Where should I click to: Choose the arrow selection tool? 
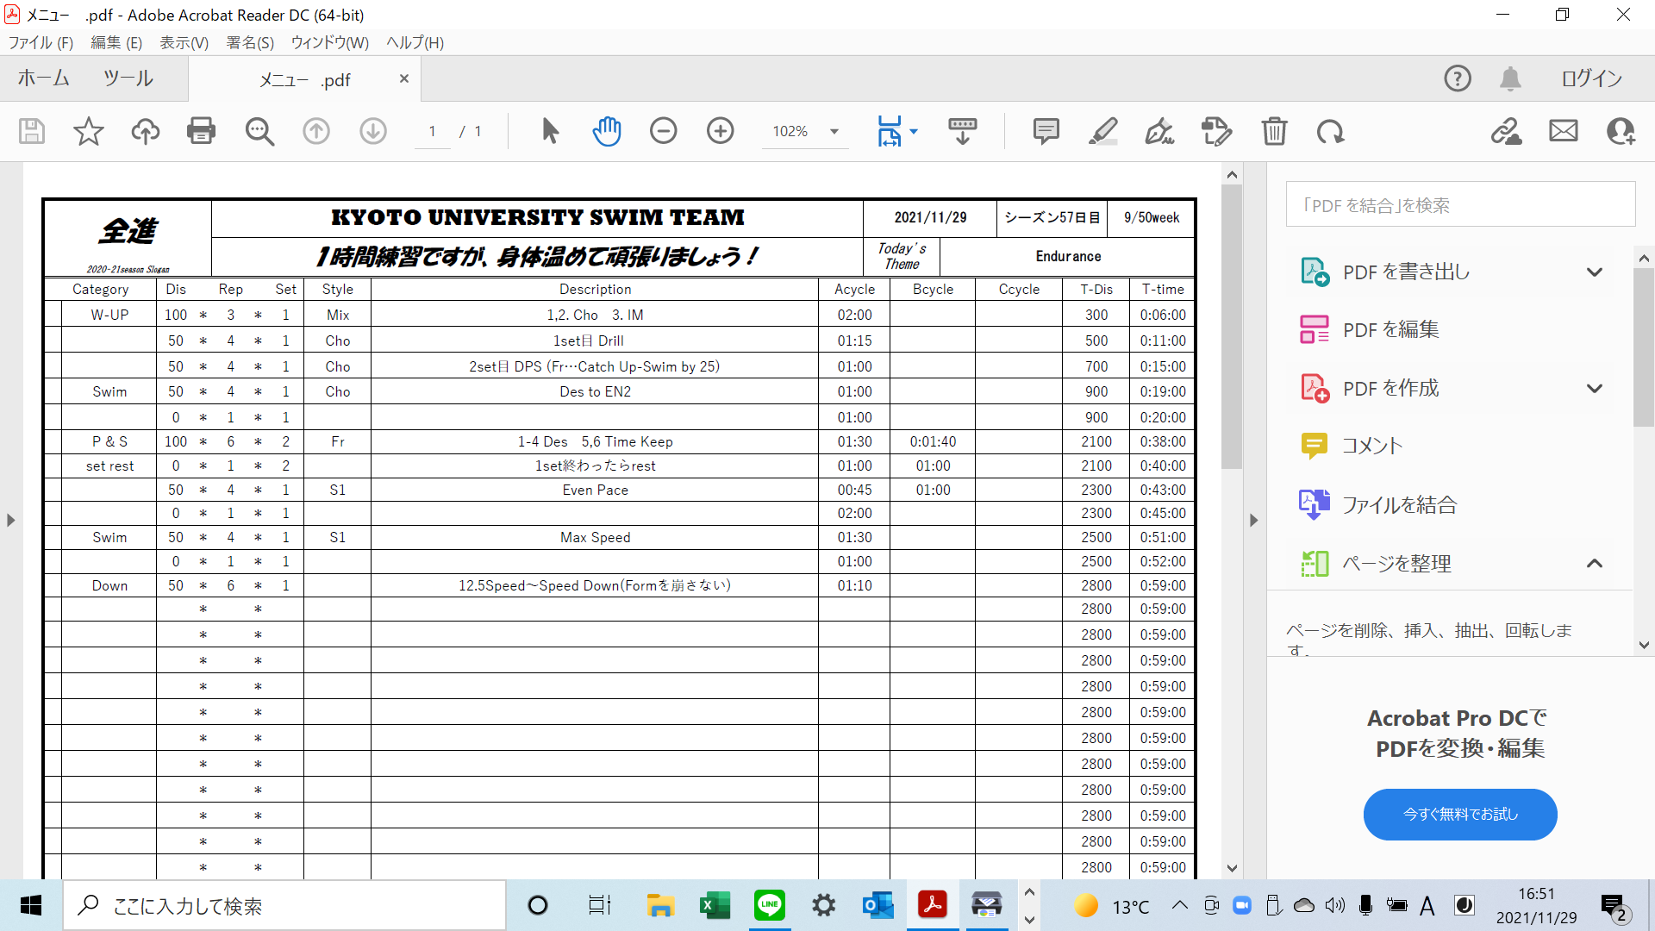(550, 131)
